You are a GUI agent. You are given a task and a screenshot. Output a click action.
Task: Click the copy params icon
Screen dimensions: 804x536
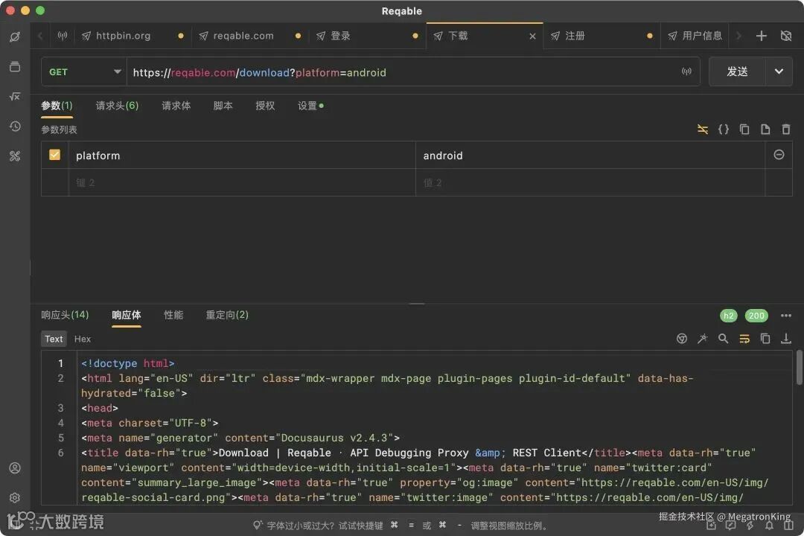pos(744,130)
